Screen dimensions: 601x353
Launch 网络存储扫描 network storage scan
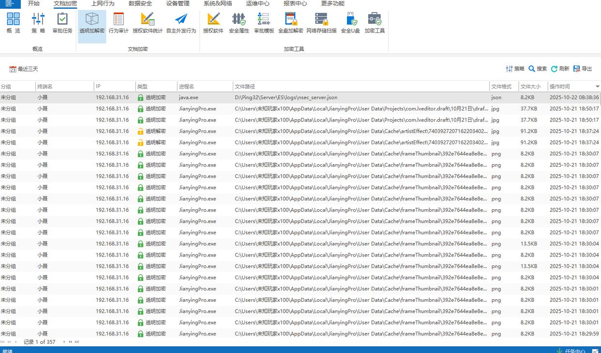point(321,23)
